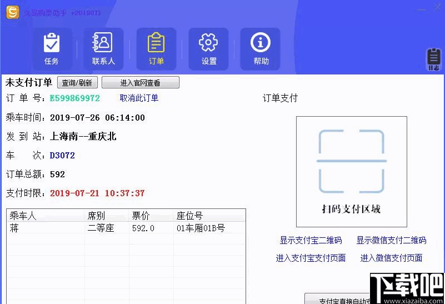Viewport: 445px width, 304px height.
Task: Open the 帮助 (Help) section
Action: click(x=260, y=49)
